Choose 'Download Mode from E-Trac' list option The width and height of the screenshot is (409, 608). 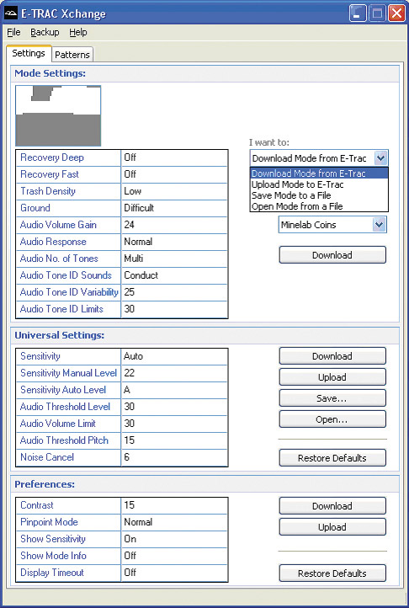[x=319, y=173]
